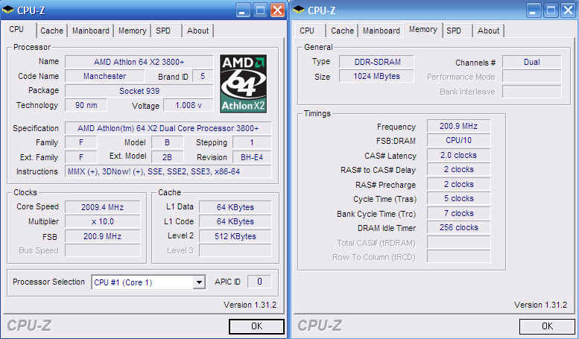Click the memory Size value '1024 MBytes'
The width and height of the screenshot is (579, 339).
[376, 77]
